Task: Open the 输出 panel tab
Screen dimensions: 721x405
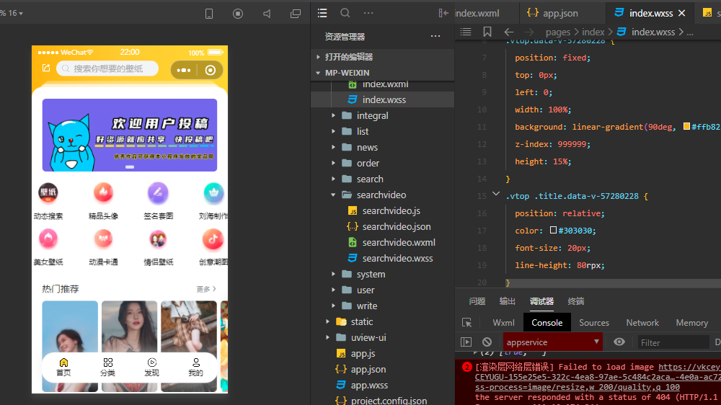Action: (x=507, y=301)
